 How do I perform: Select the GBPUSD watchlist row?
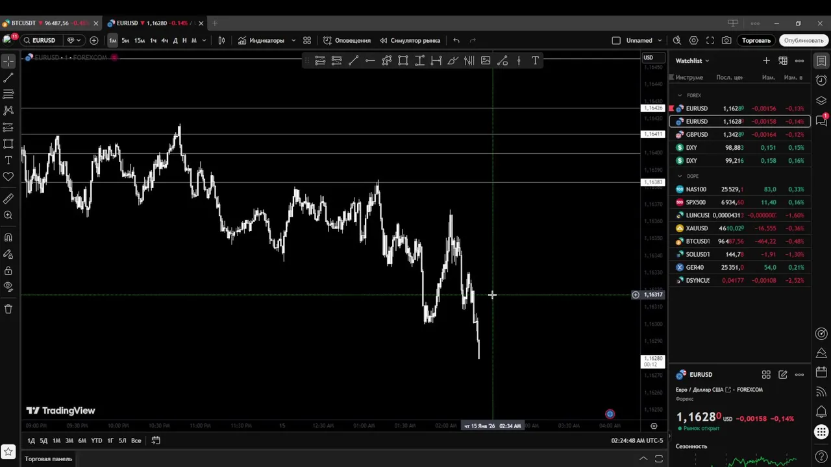[x=739, y=134]
